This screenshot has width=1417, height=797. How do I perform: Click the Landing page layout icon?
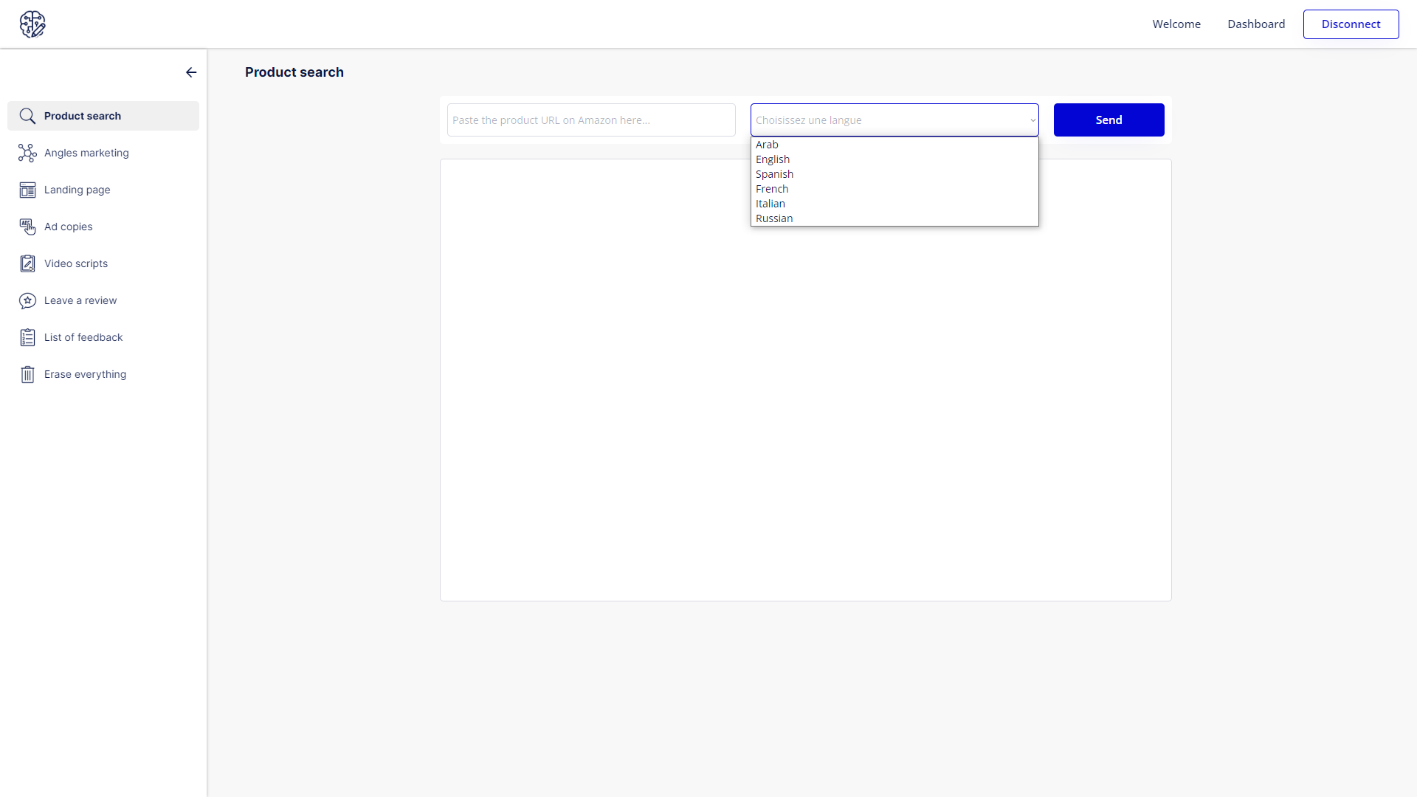coord(27,190)
